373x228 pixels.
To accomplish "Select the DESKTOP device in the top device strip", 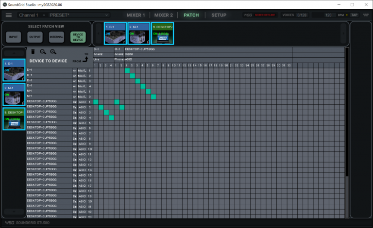I will 163,33.
